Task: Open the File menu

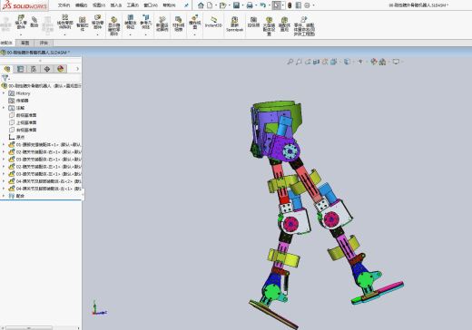Action: click(64, 5)
